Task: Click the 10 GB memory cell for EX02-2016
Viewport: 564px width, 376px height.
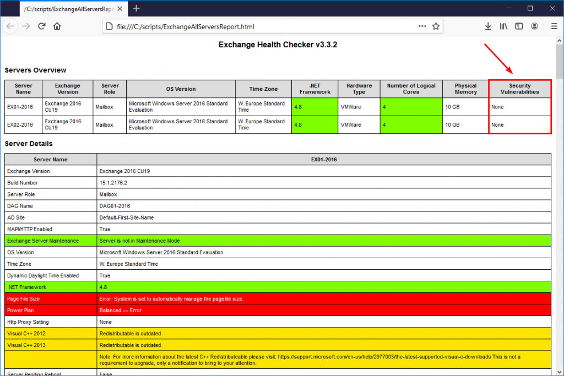Action: click(465, 125)
